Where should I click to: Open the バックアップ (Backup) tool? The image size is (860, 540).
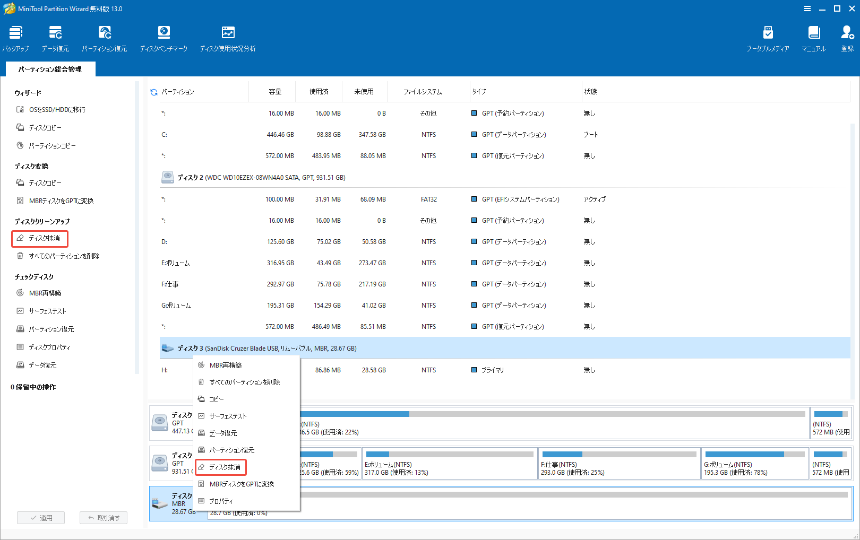pyautogui.click(x=15, y=37)
